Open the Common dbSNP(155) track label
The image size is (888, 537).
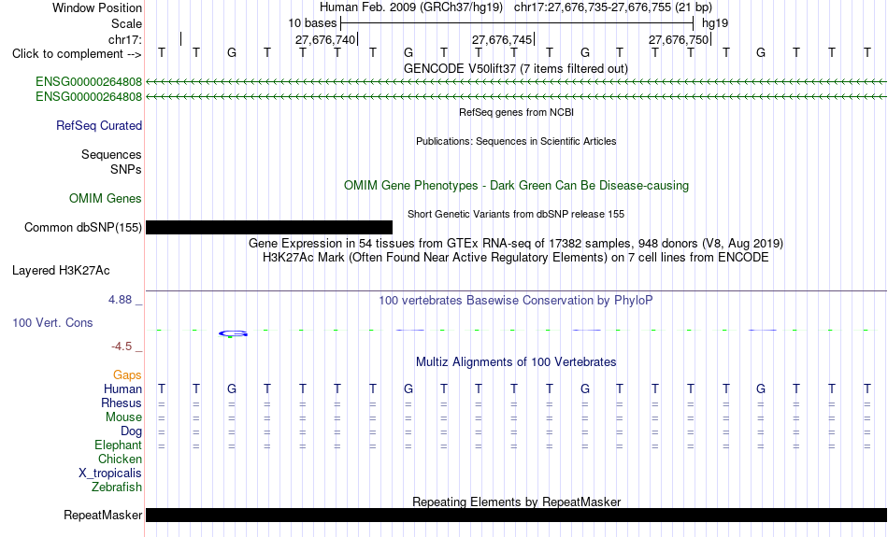83,228
